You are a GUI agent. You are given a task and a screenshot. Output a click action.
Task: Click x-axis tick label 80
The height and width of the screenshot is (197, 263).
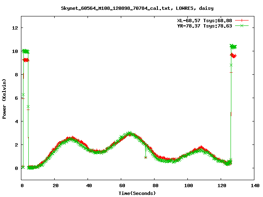coord(155,186)
